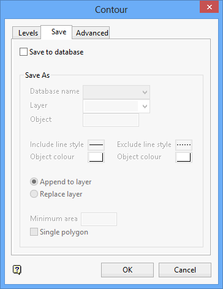
Task: Tick the Single polygon checkbox
Action: [x=34, y=232]
